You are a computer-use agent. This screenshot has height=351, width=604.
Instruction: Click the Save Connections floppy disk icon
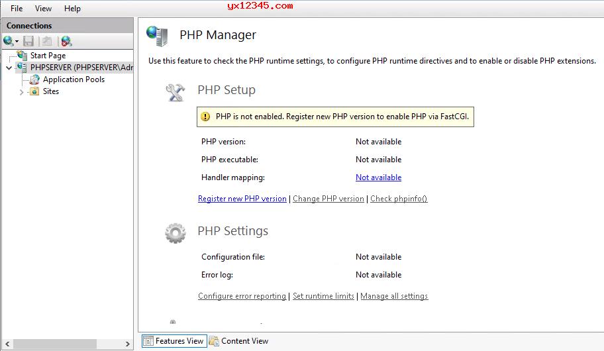point(28,41)
